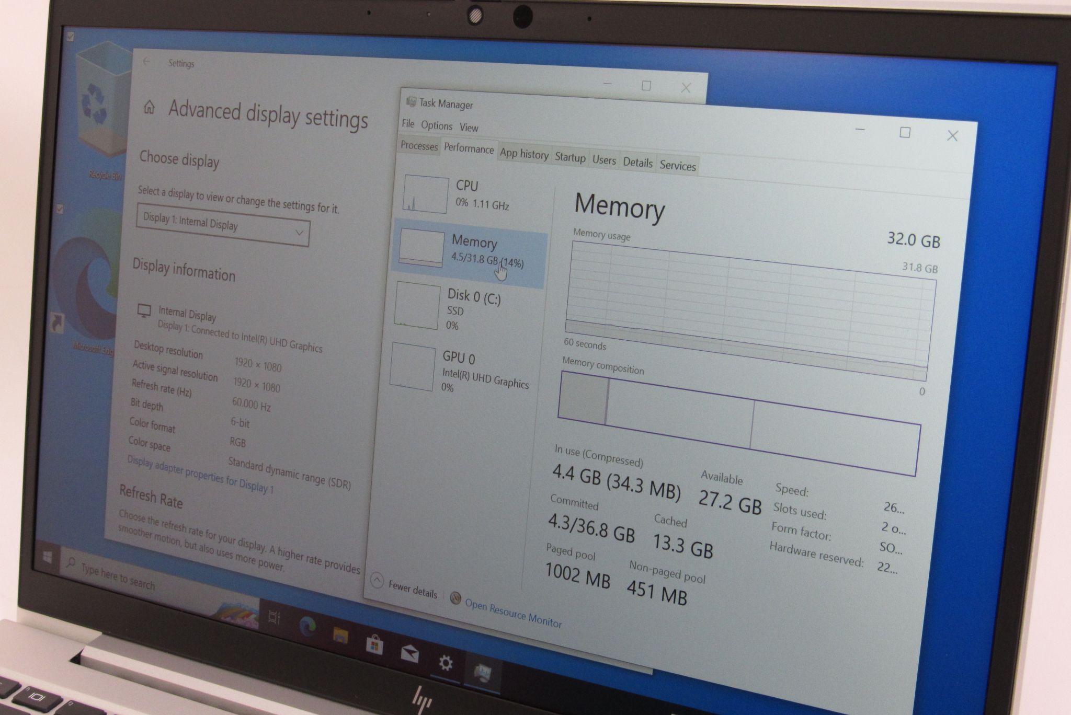Open the Options menu in Task Manager

point(436,125)
